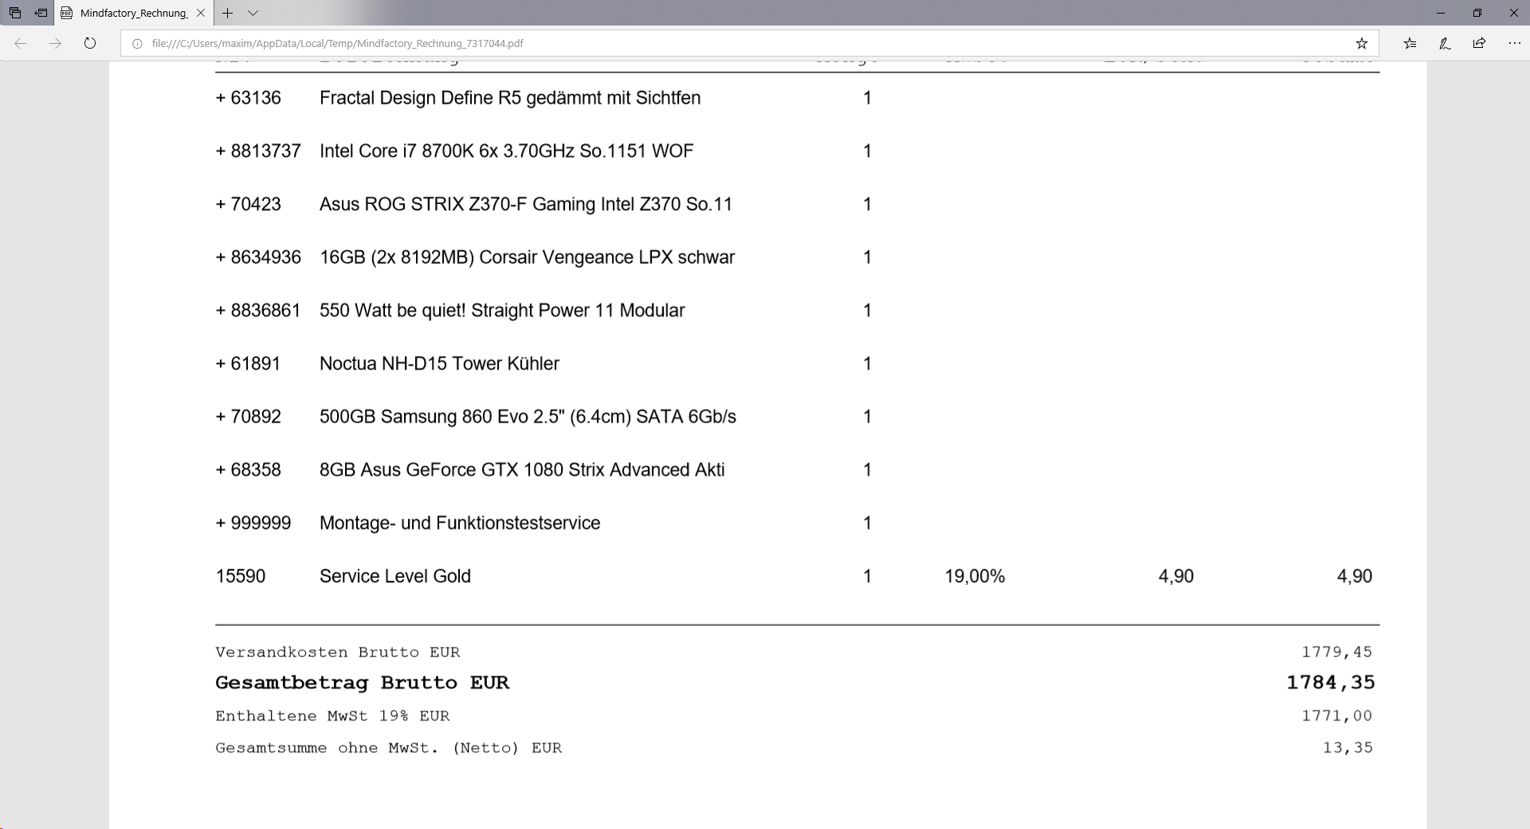Click 'Gesamtbetrag Brutto EUR' label
The image size is (1530, 829).
(x=363, y=683)
